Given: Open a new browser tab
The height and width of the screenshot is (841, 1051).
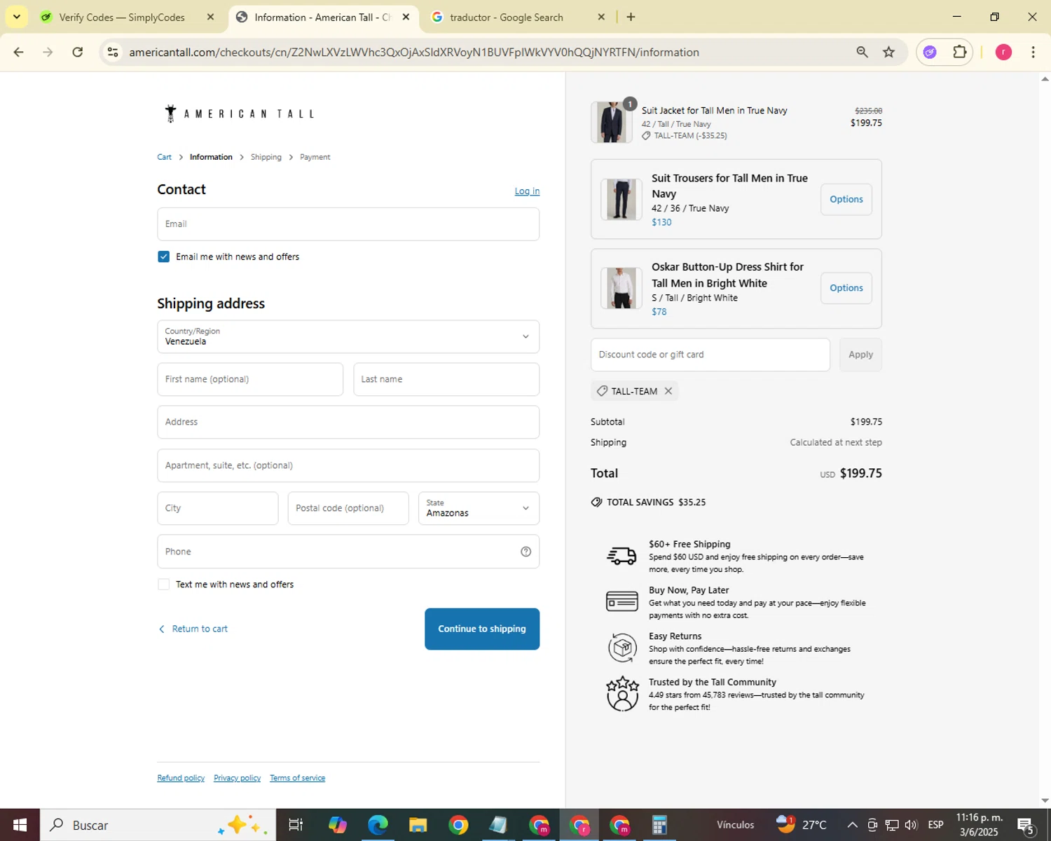Looking at the screenshot, I should [x=631, y=17].
